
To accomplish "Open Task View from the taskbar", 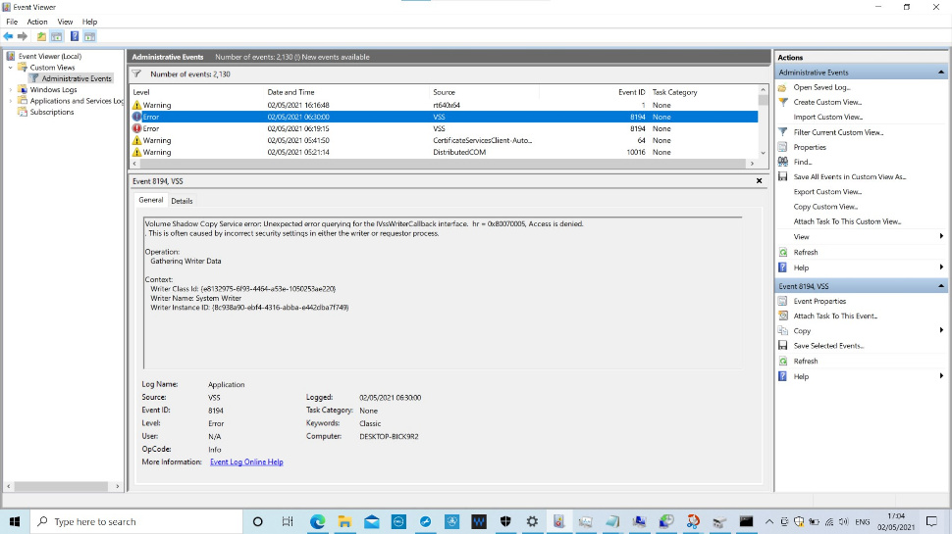I will (x=288, y=521).
